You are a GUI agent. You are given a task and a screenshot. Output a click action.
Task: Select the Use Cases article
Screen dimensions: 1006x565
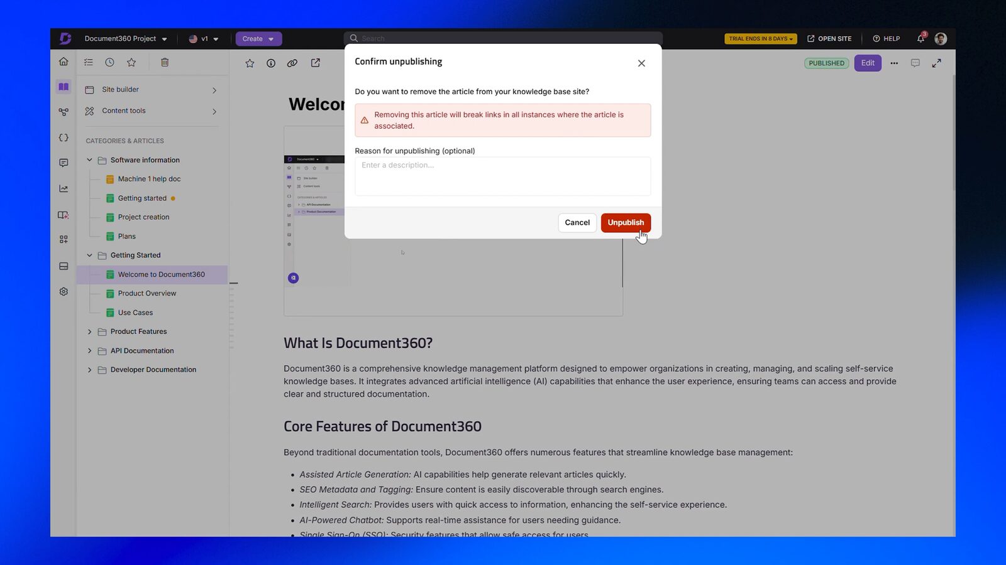click(135, 313)
